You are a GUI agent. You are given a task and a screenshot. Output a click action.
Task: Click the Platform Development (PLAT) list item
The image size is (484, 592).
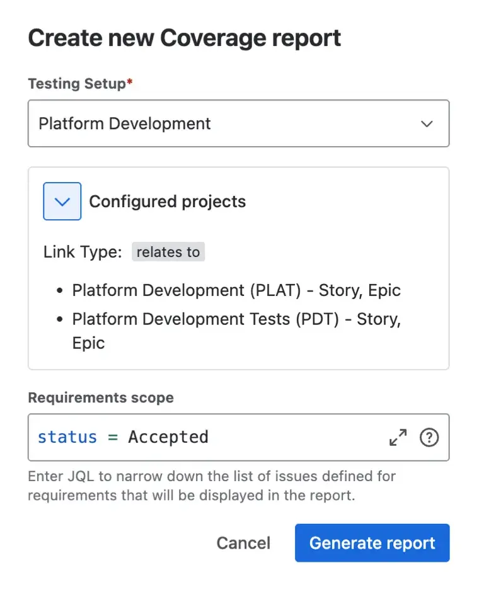236,290
